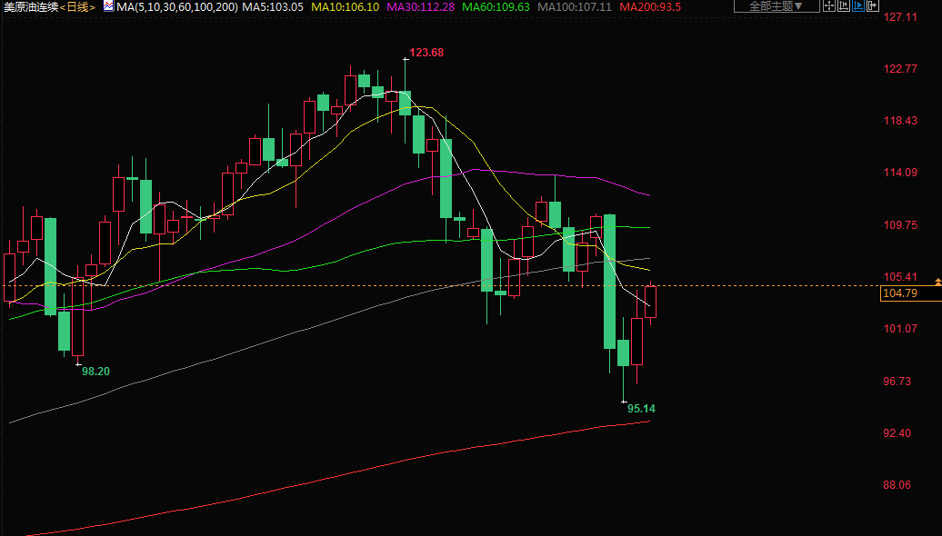Click the 109.75 price axis label
942x536 pixels.
[x=900, y=225]
